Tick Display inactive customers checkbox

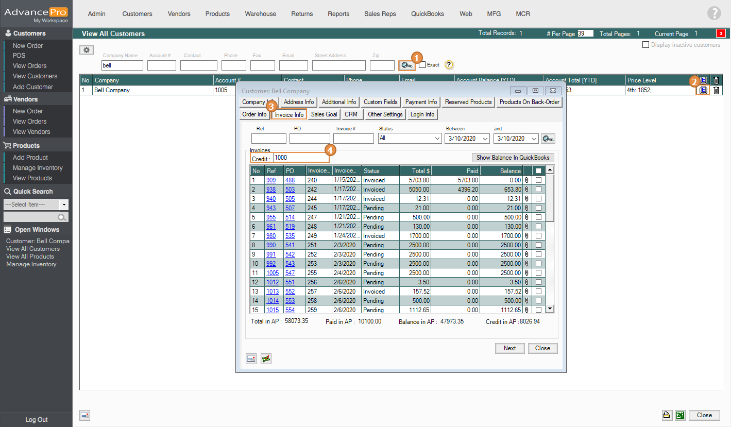point(645,45)
